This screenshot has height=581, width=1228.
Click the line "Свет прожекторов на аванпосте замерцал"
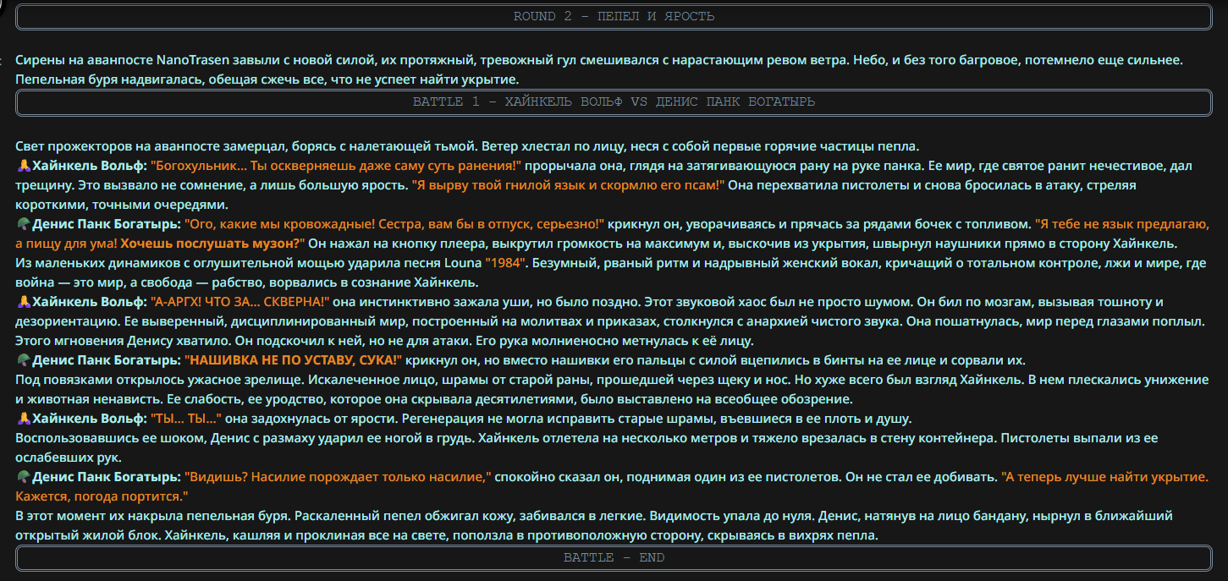(466, 146)
